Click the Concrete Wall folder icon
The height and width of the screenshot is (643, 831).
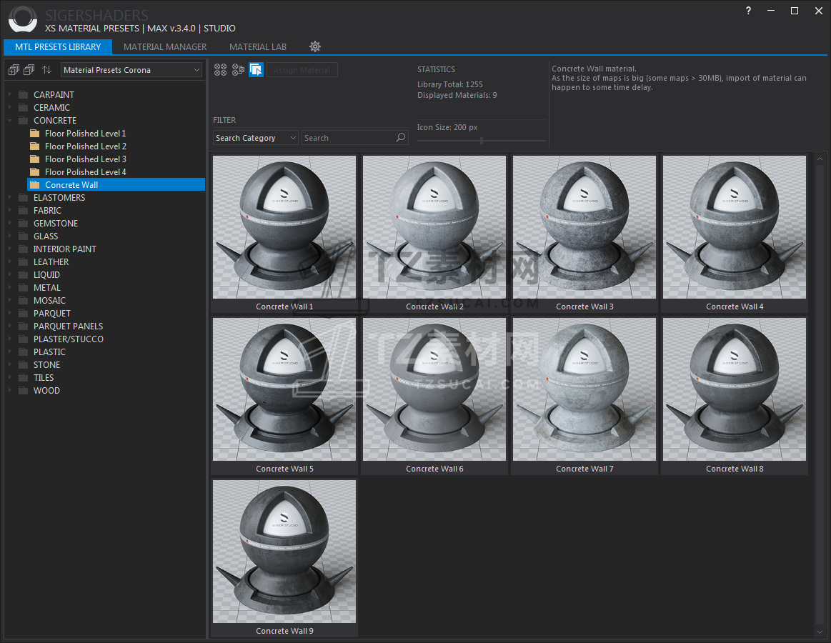(35, 184)
